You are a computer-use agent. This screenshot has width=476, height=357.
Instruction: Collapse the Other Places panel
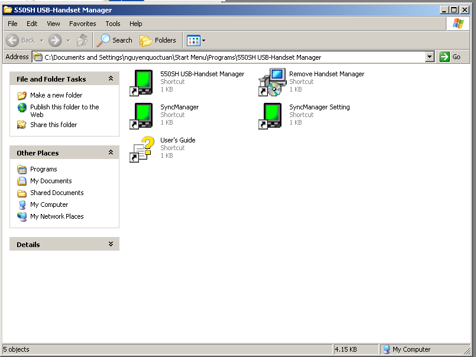point(111,152)
